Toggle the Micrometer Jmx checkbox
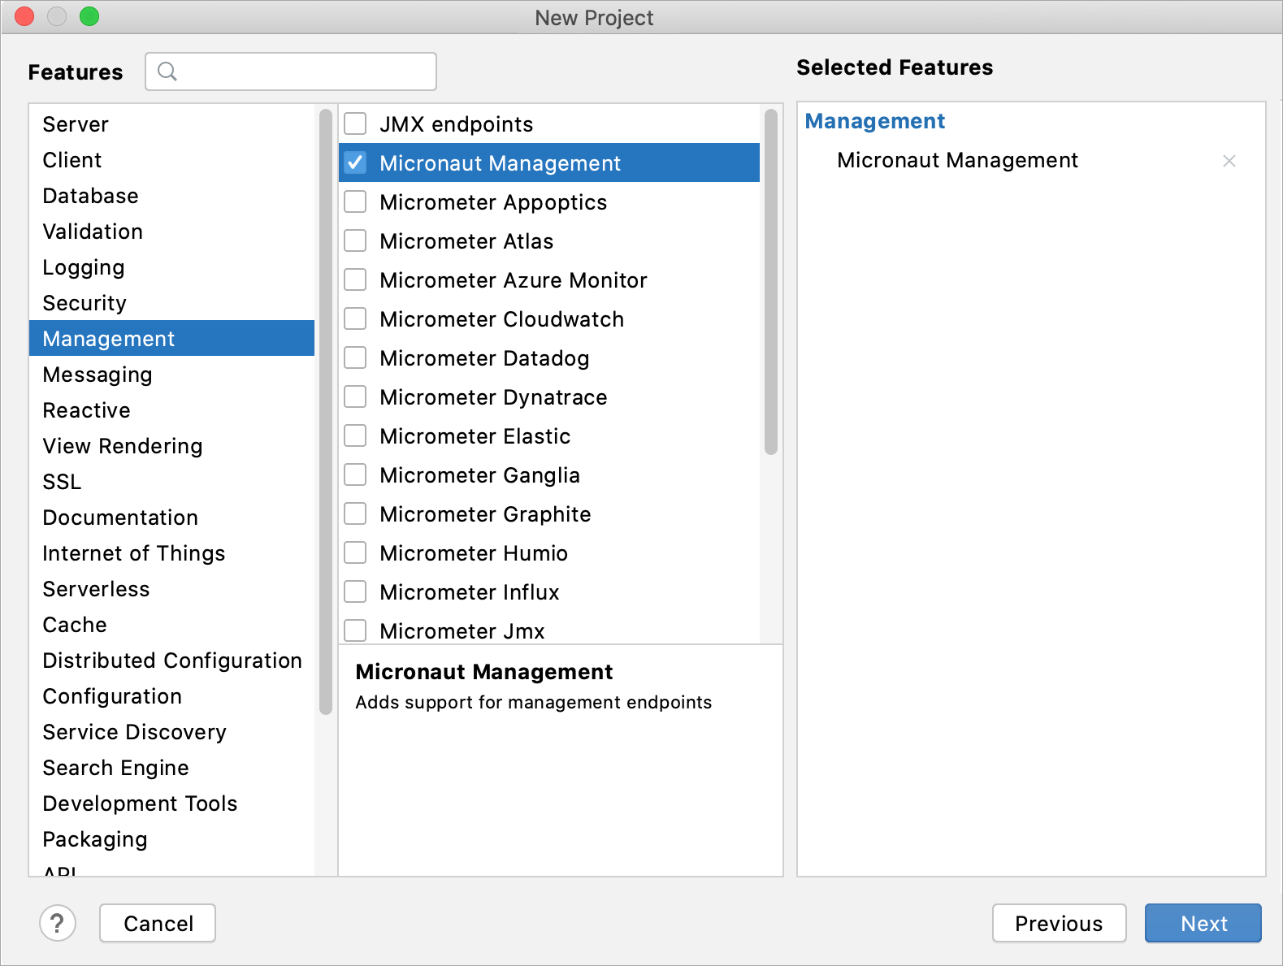Screen dimensions: 1283x966 pos(355,630)
